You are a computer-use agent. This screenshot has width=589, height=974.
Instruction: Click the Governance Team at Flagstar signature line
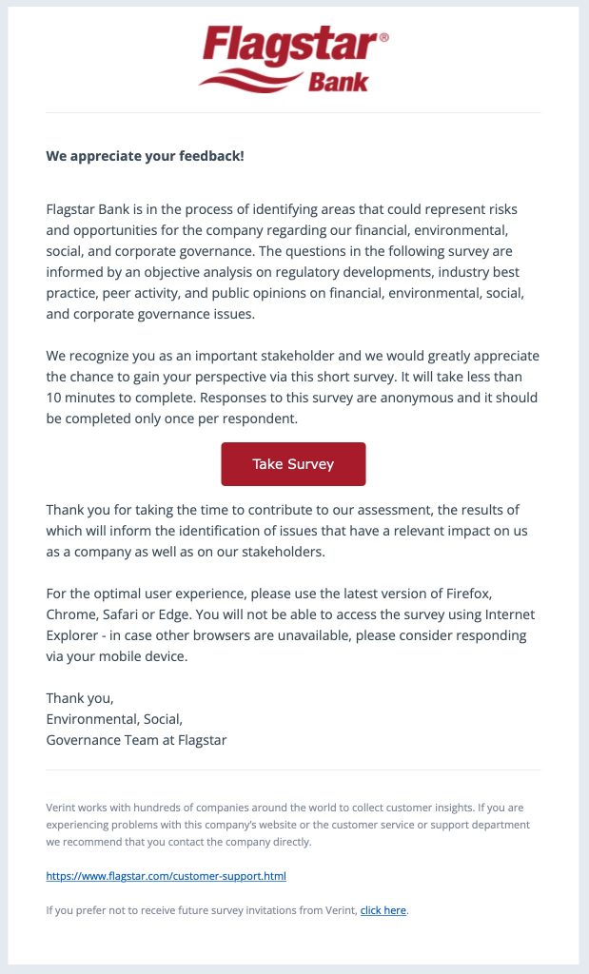(136, 740)
